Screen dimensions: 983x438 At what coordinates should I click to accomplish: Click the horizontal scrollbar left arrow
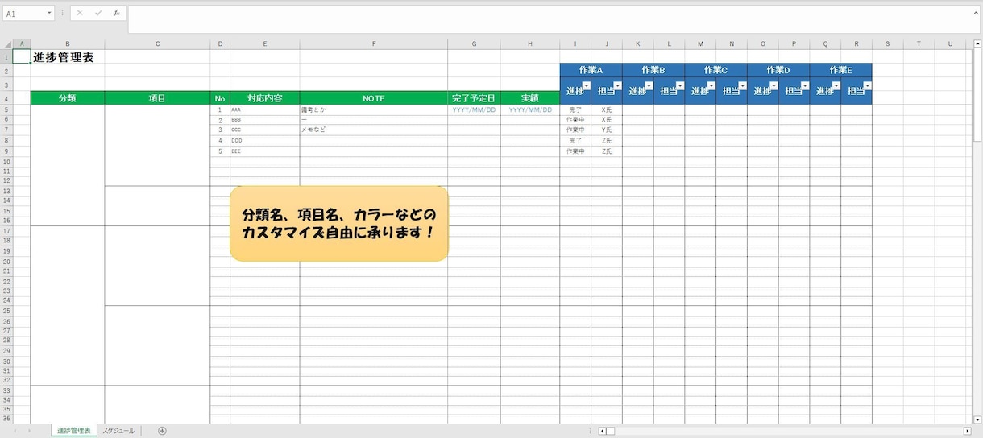pos(602,431)
